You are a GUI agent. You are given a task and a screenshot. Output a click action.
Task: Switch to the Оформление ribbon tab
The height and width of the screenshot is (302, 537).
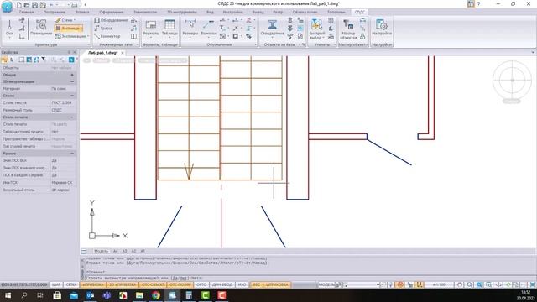click(112, 12)
